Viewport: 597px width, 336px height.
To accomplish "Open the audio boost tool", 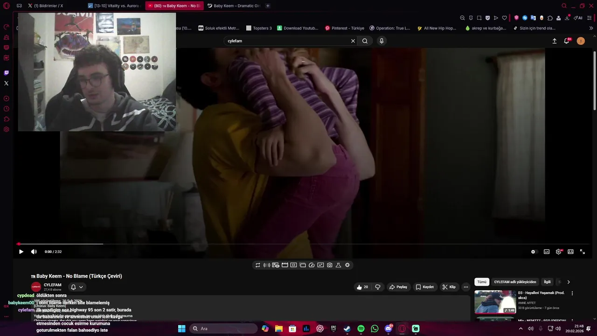I will 266,265.
